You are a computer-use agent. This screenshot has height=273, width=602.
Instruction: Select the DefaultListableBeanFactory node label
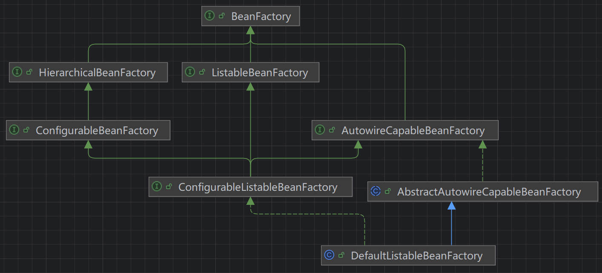point(416,256)
